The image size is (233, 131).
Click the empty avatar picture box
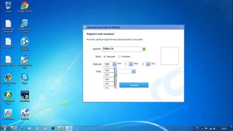[x=169, y=56]
